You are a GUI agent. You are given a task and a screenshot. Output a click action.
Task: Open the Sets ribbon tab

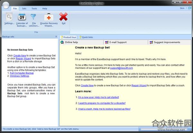(x=24, y=8)
